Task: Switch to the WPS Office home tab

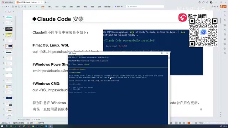Action: click(7, 2)
